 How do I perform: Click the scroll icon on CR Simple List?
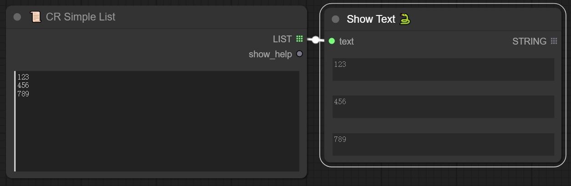(35, 17)
